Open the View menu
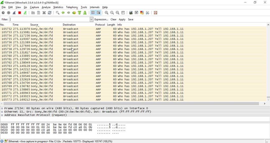270x143 pixels. pos(18,7)
